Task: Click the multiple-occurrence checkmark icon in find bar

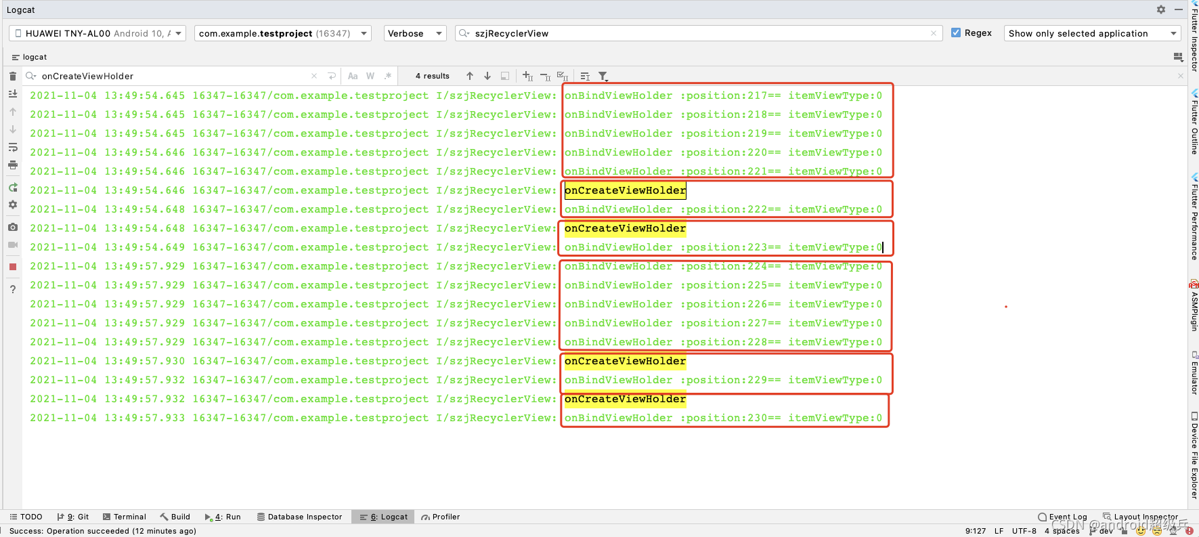Action: tap(563, 76)
